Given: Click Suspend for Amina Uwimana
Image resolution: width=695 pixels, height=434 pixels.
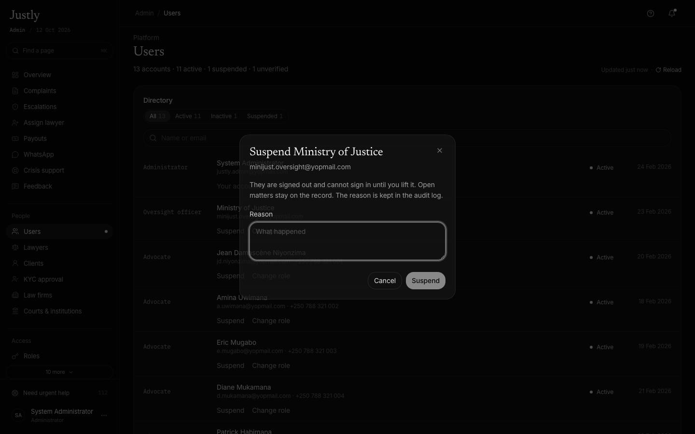Looking at the screenshot, I should (x=230, y=321).
